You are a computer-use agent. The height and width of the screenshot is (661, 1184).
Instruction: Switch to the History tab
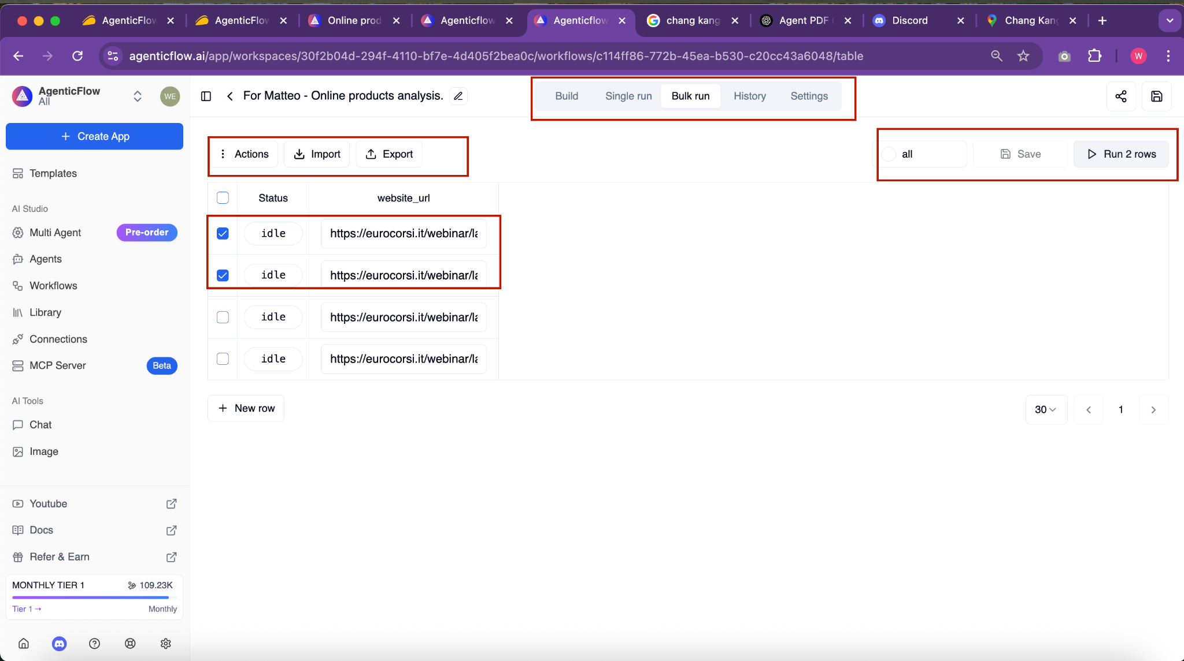tap(749, 96)
